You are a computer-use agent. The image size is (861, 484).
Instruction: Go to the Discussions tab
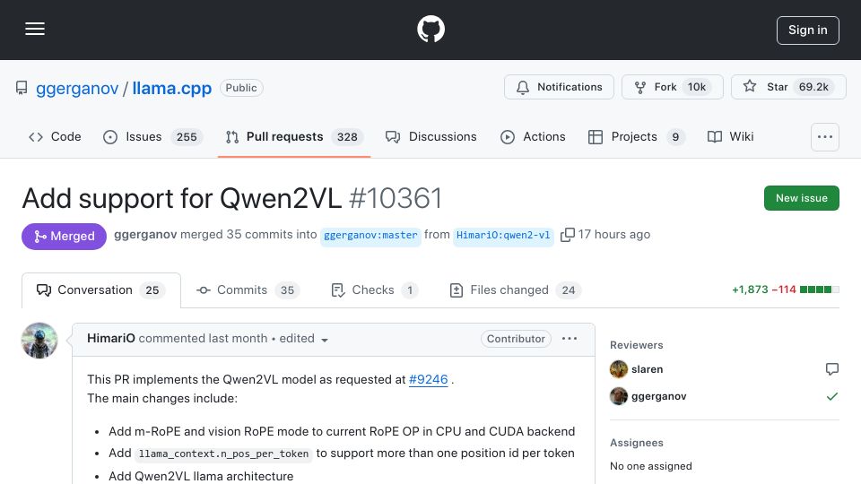[431, 136]
